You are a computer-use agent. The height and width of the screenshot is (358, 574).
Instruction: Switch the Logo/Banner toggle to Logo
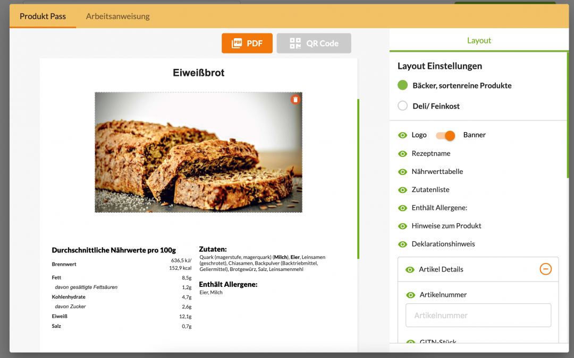(x=440, y=136)
